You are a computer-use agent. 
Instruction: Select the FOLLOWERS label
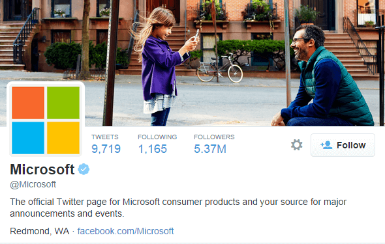click(x=214, y=137)
